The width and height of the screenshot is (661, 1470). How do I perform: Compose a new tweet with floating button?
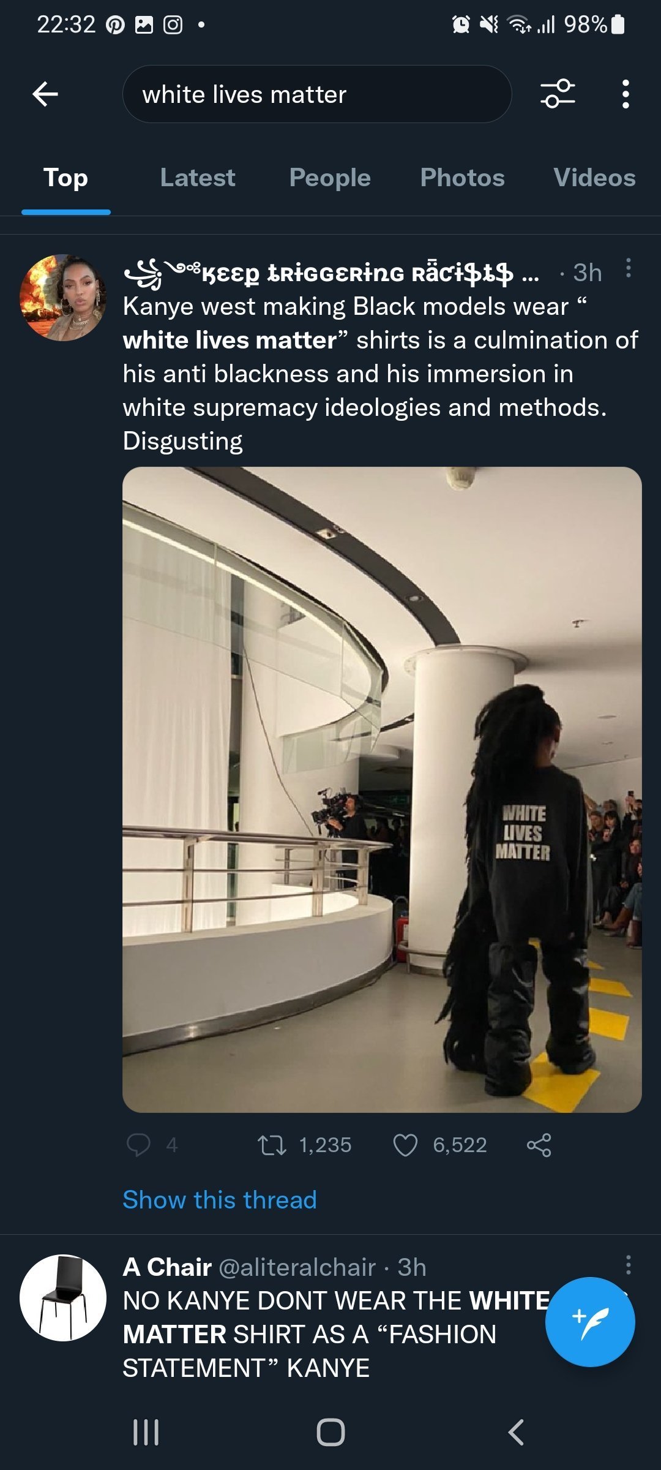tap(590, 1321)
